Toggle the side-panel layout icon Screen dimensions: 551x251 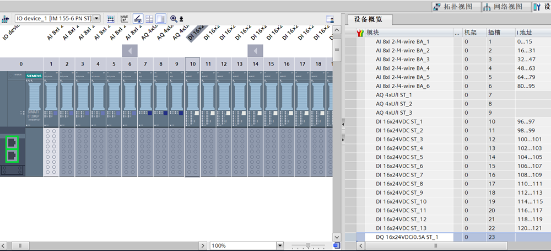pos(160,19)
